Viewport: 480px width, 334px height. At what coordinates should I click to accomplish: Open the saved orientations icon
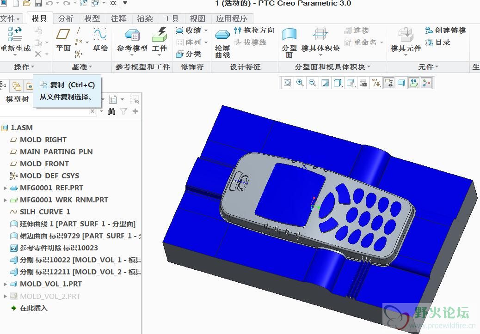[x=351, y=83]
